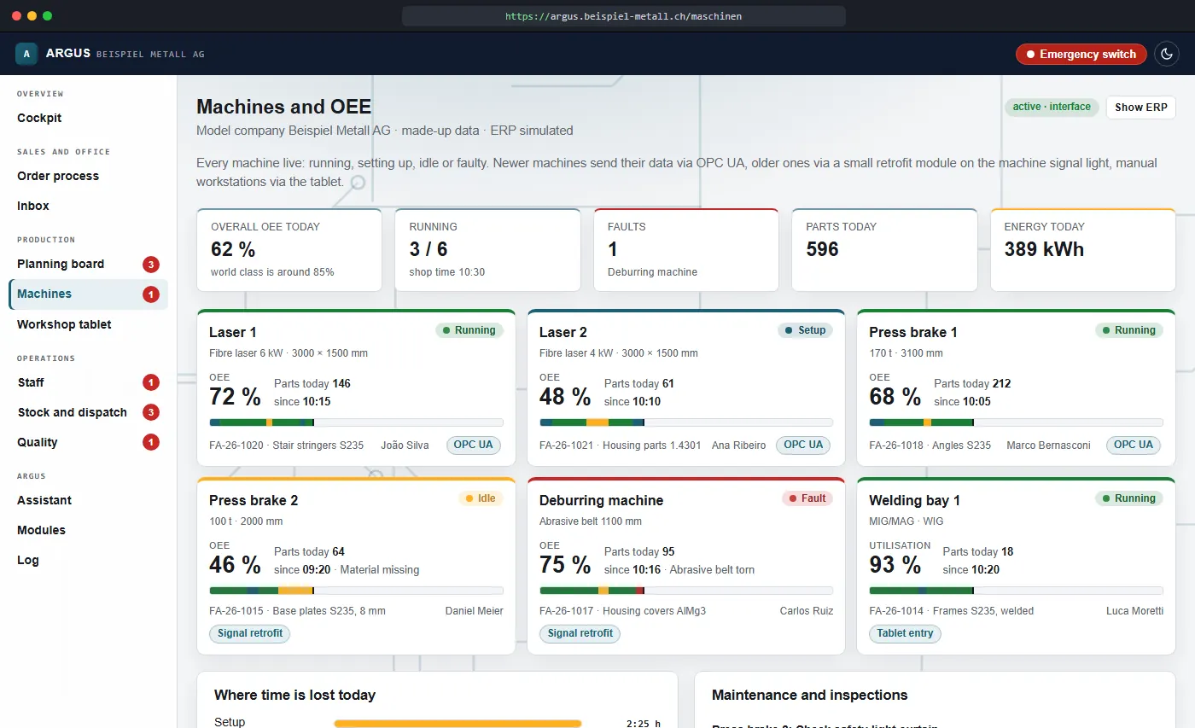The image size is (1195, 728).
Task: Open the Assistant page
Action: pyautogui.click(x=44, y=500)
